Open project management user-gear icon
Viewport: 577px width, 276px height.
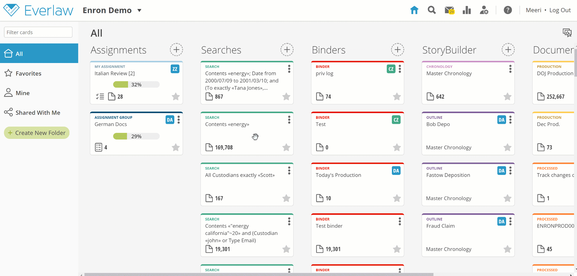coord(484,10)
